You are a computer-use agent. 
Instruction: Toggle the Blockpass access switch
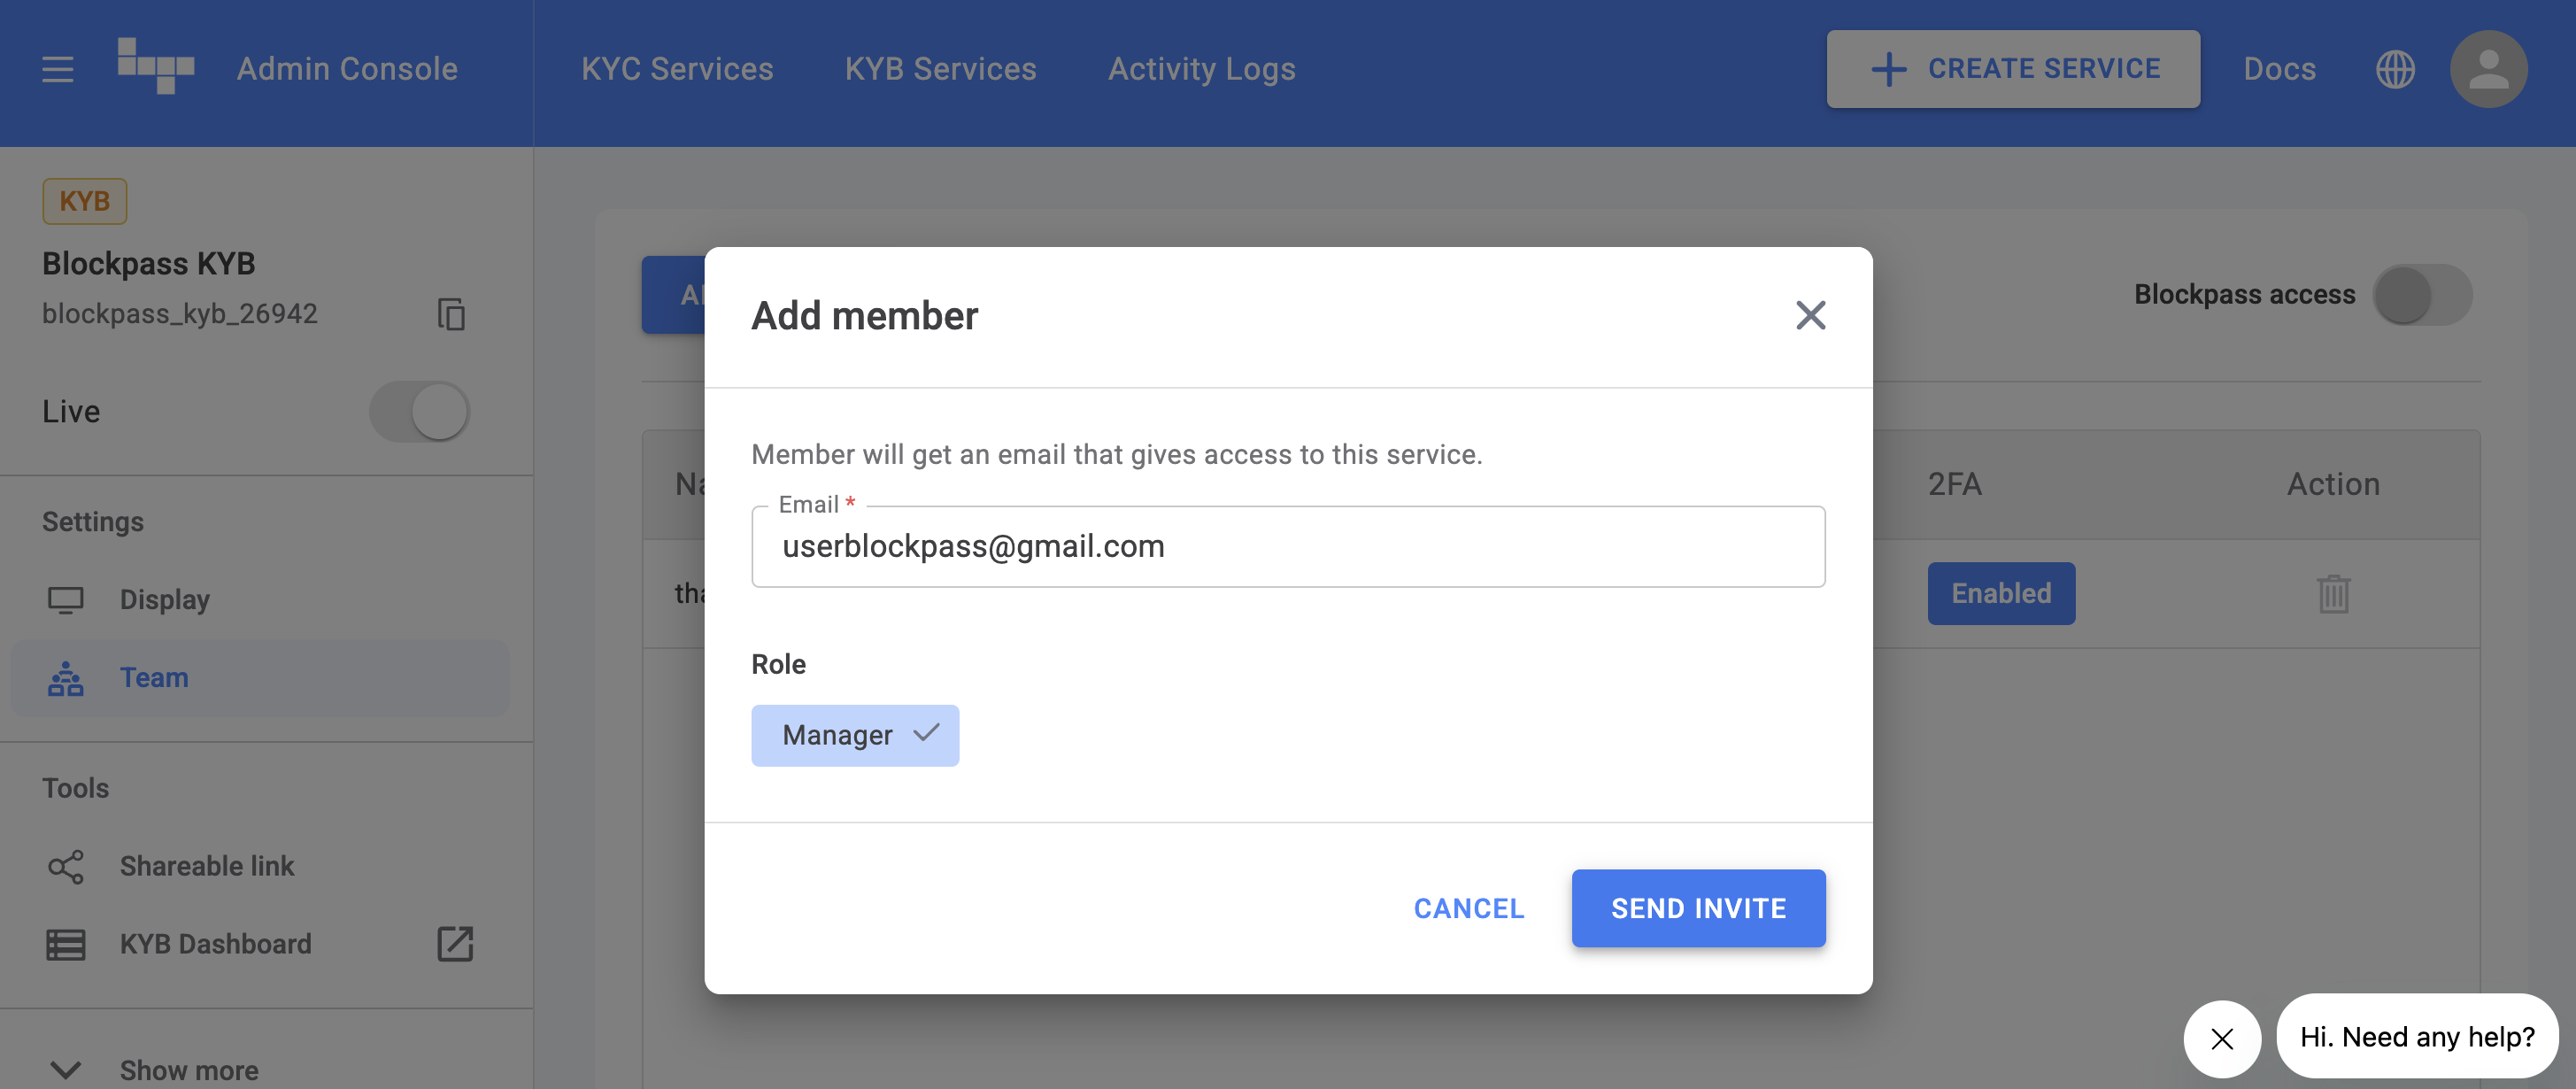tap(2421, 295)
